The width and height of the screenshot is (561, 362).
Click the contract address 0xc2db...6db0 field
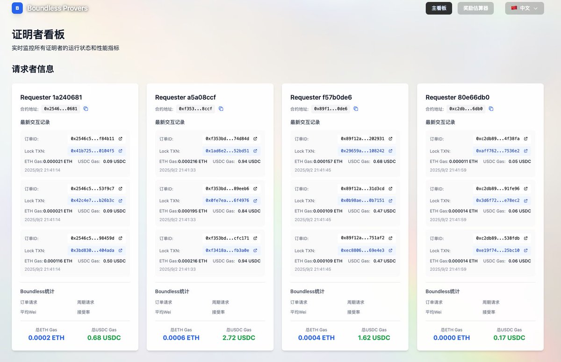[x=466, y=109]
